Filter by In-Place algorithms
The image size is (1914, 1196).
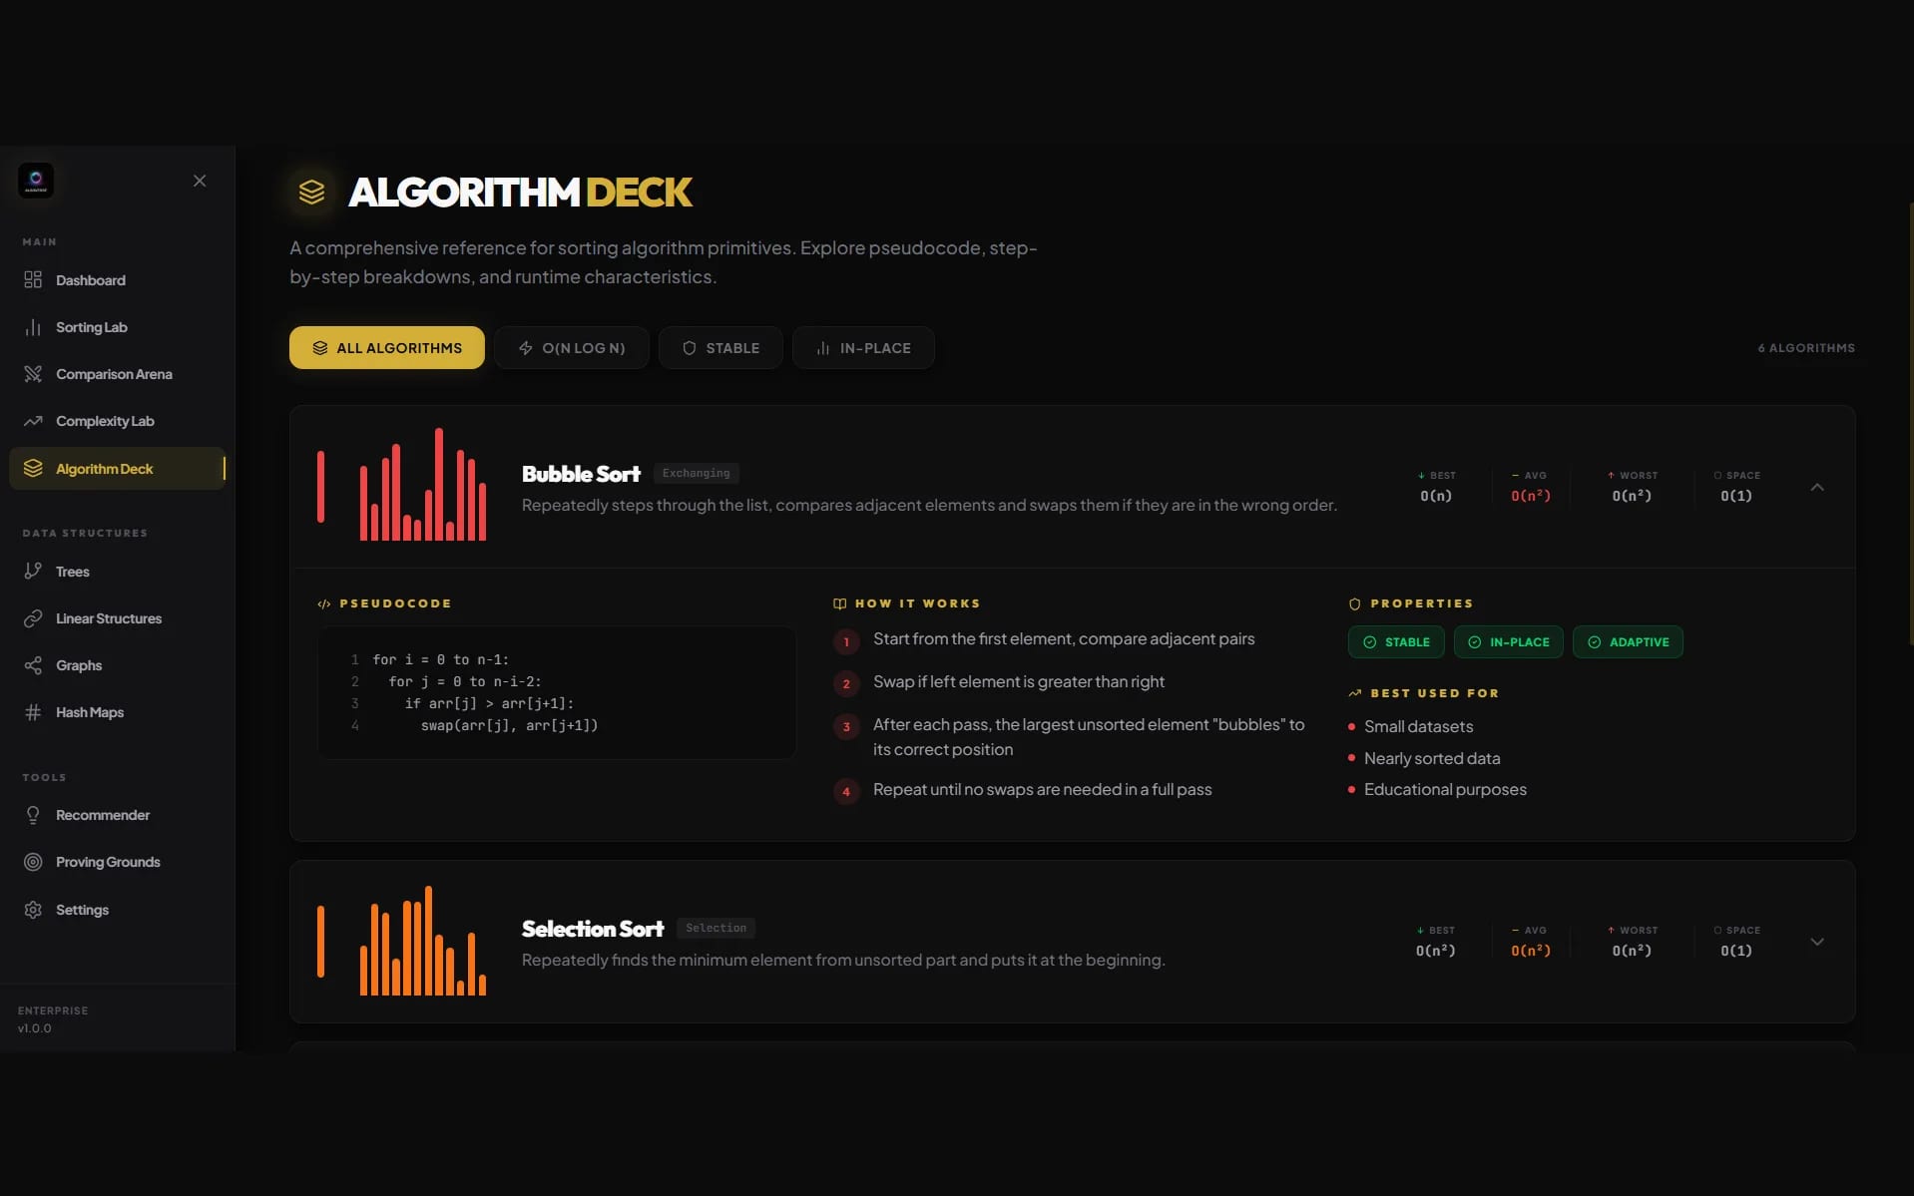pos(863,348)
